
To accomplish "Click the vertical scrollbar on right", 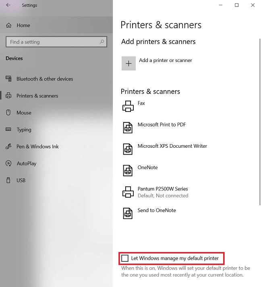I will click(x=260, y=122).
